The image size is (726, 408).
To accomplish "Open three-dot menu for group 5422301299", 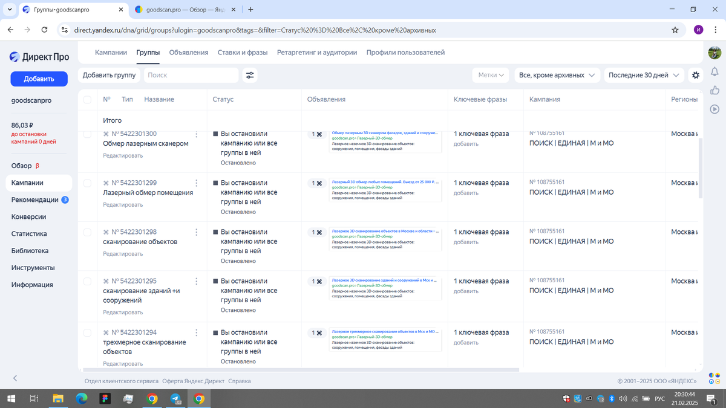I will [196, 183].
